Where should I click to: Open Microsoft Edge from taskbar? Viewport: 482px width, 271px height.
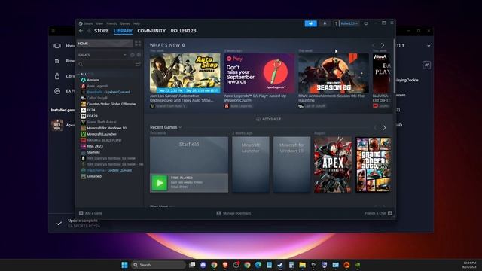point(258,265)
